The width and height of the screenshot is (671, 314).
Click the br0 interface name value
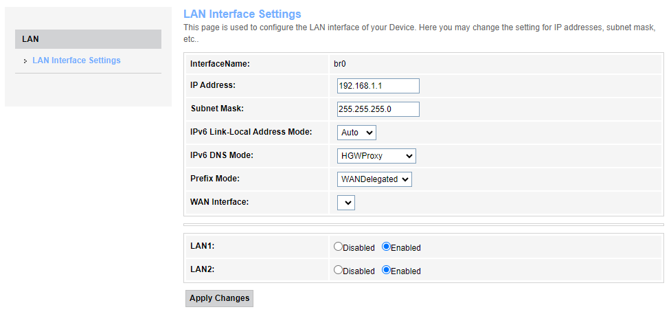pyautogui.click(x=339, y=64)
